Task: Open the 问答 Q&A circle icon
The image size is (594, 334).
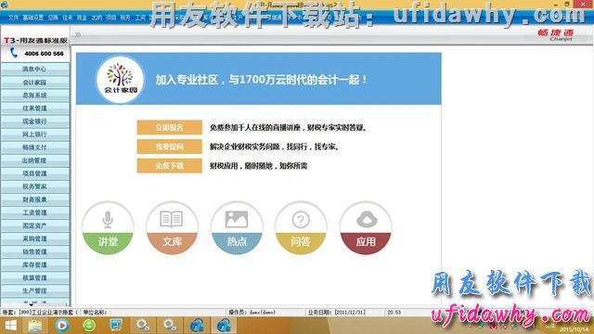Action: 301,228
